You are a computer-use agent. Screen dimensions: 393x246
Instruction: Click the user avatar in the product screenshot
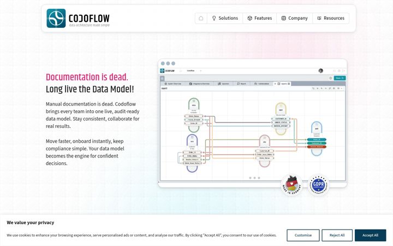click(x=320, y=71)
